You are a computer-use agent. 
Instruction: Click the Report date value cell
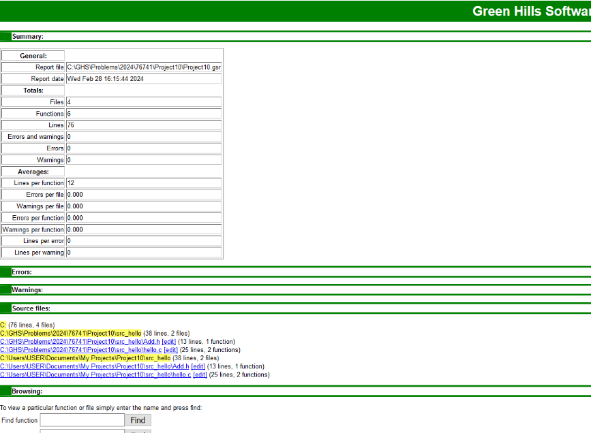pos(143,79)
